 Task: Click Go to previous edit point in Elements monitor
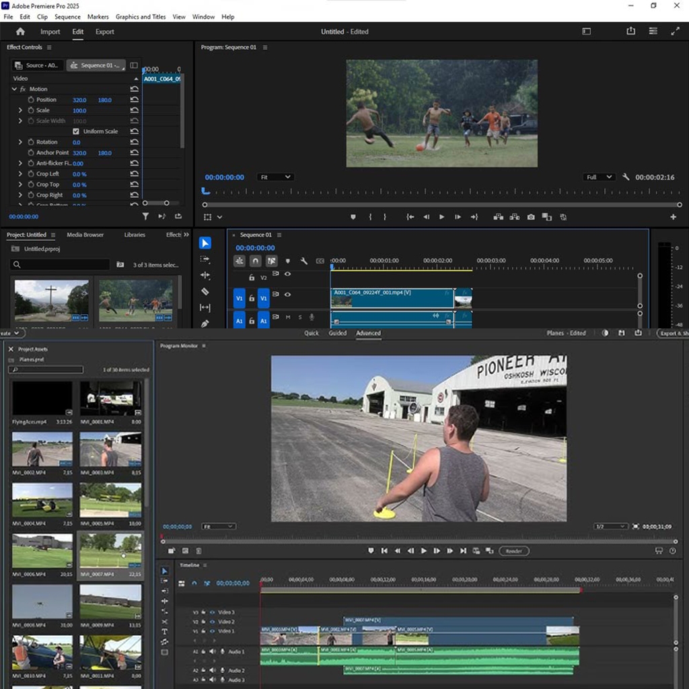tap(384, 550)
